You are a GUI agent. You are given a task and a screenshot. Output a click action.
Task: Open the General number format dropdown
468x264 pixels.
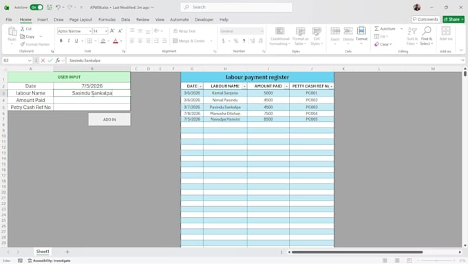(262, 31)
